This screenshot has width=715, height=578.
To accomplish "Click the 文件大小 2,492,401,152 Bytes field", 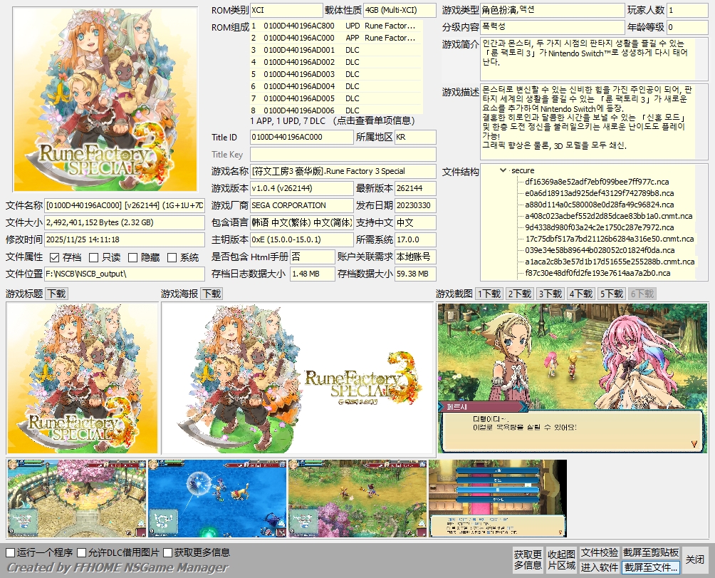I will coord(125,222).
